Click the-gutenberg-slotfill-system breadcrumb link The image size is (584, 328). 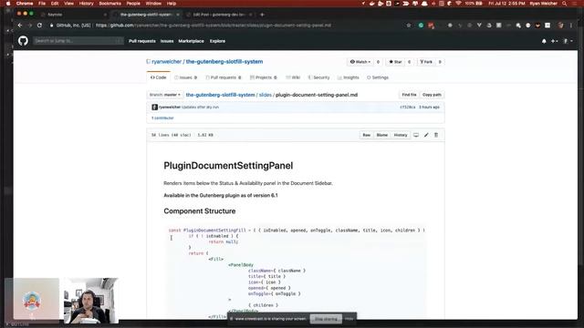[x=221, y=95]
